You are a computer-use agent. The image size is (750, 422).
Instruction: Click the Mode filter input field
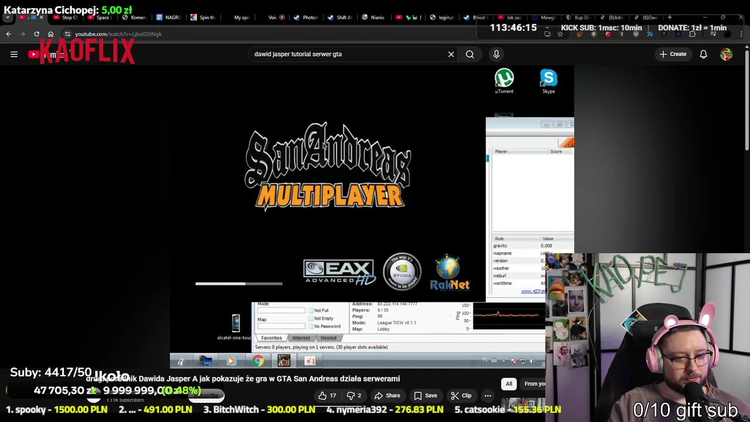click(x=281, y=311)
